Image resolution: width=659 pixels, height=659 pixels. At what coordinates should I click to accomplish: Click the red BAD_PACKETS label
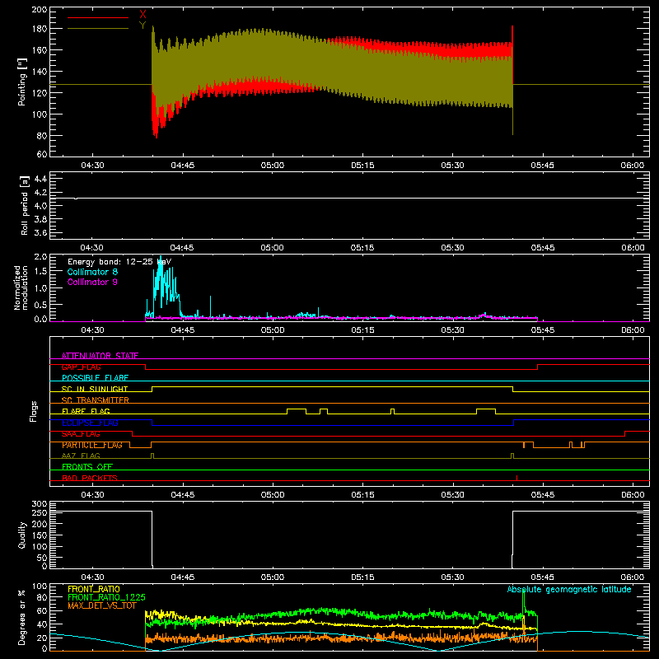[90, 478]
